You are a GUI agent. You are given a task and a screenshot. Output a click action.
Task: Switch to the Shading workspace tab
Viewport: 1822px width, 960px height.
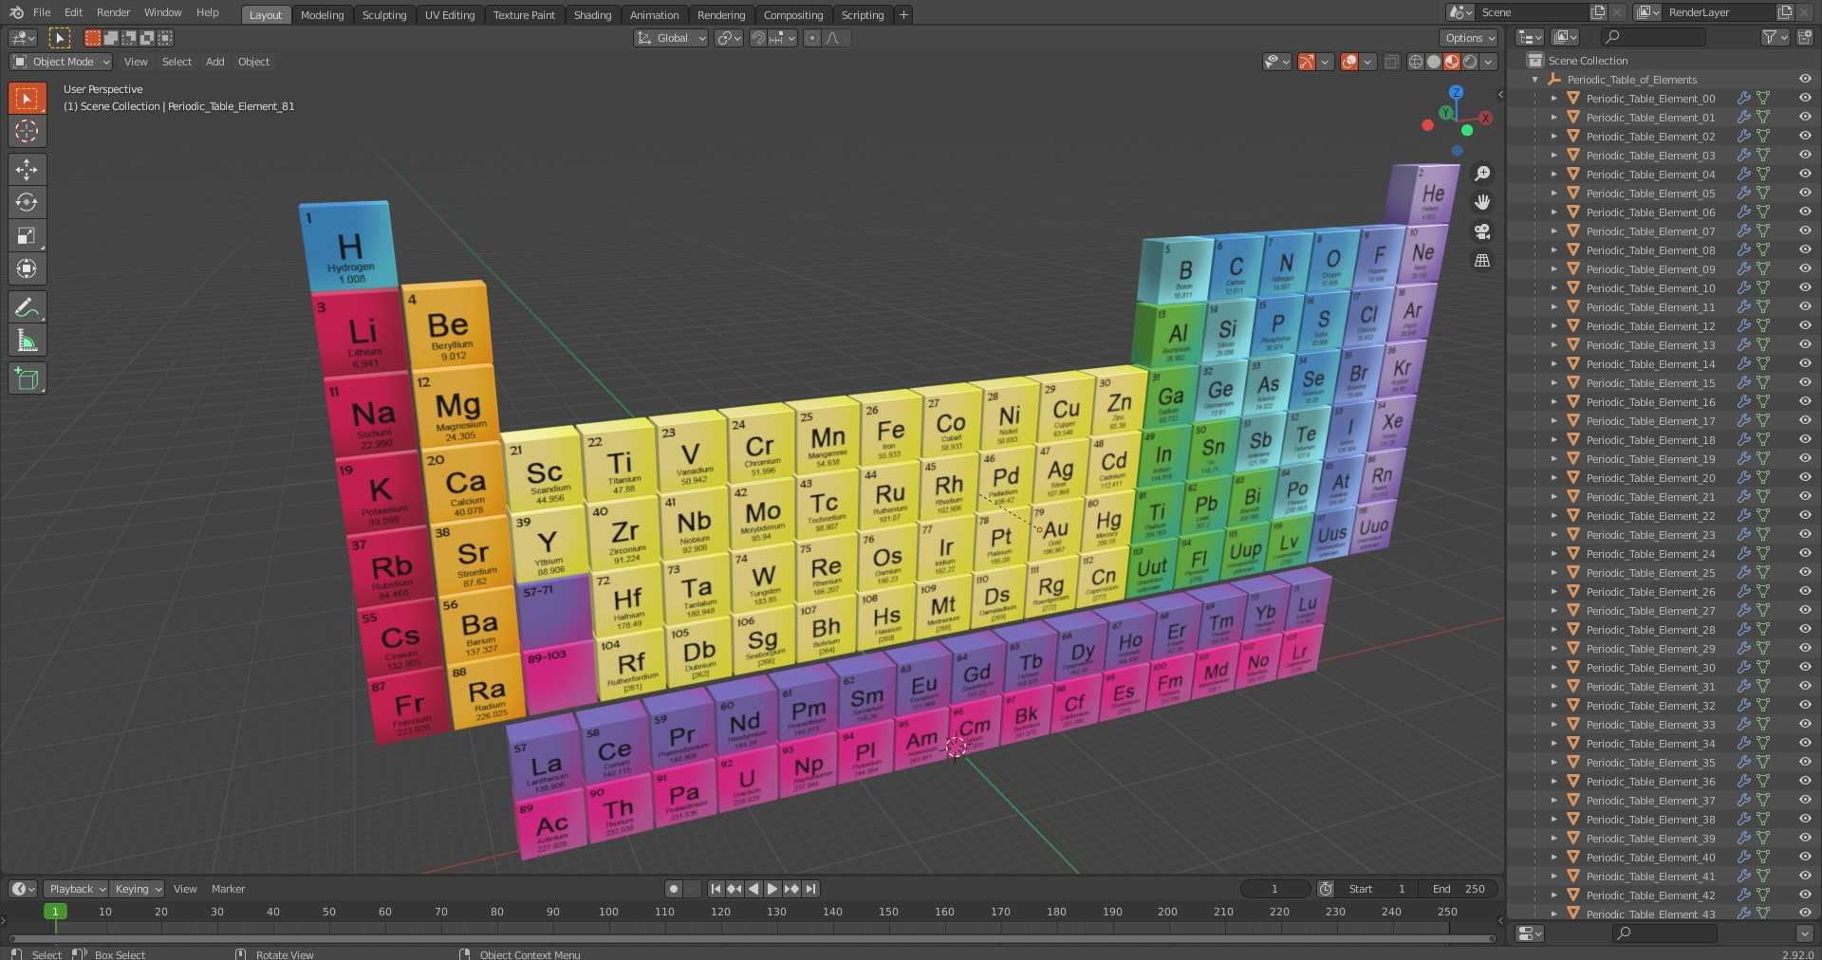592,15
